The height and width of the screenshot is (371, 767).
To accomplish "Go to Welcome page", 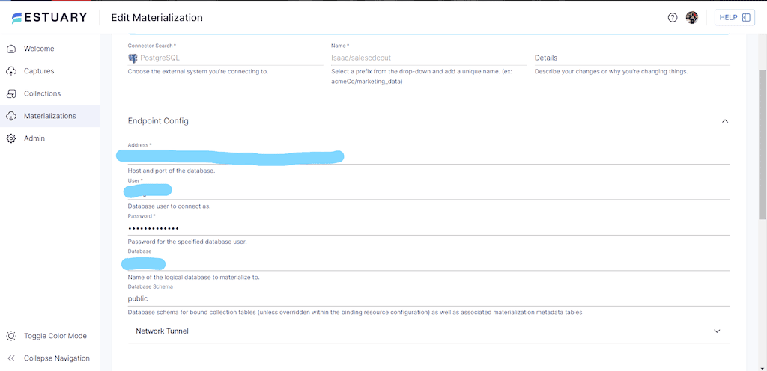I will (39, 49).
